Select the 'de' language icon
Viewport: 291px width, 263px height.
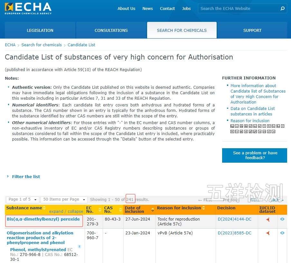(x=246, y=126)
